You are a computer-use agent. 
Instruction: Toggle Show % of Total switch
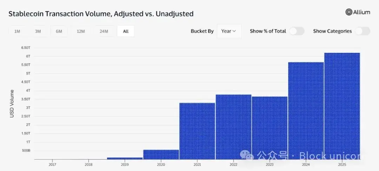[x=297, y=31]
